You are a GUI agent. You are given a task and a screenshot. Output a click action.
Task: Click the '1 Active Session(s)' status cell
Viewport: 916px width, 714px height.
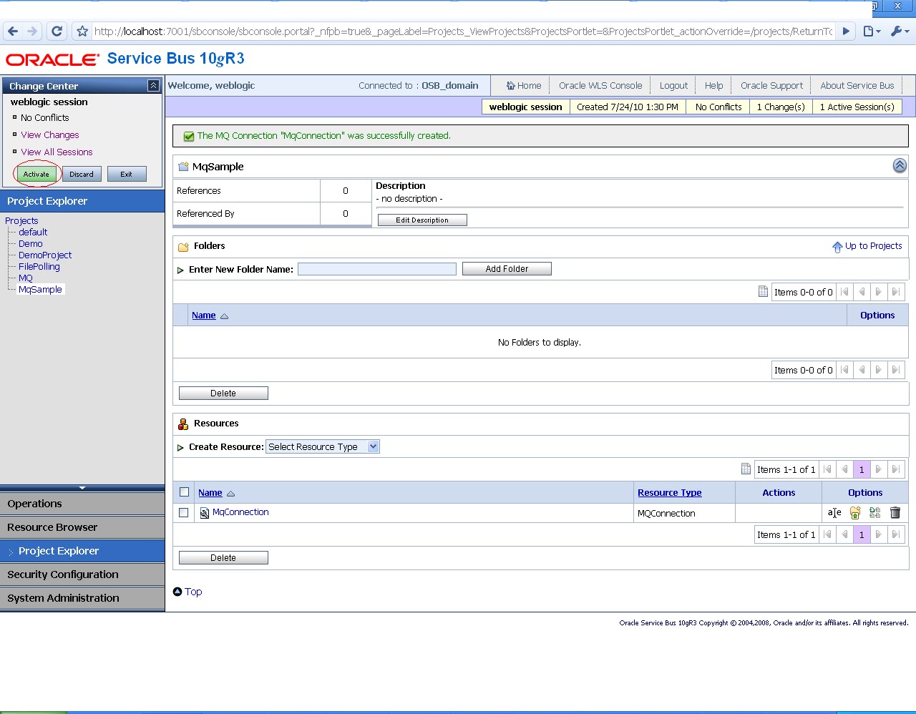[857, 107]
